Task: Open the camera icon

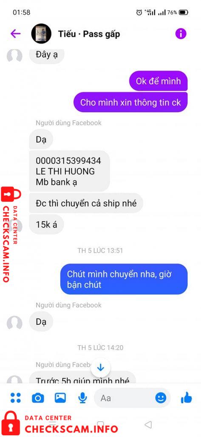Action: (x=38, y=398)
